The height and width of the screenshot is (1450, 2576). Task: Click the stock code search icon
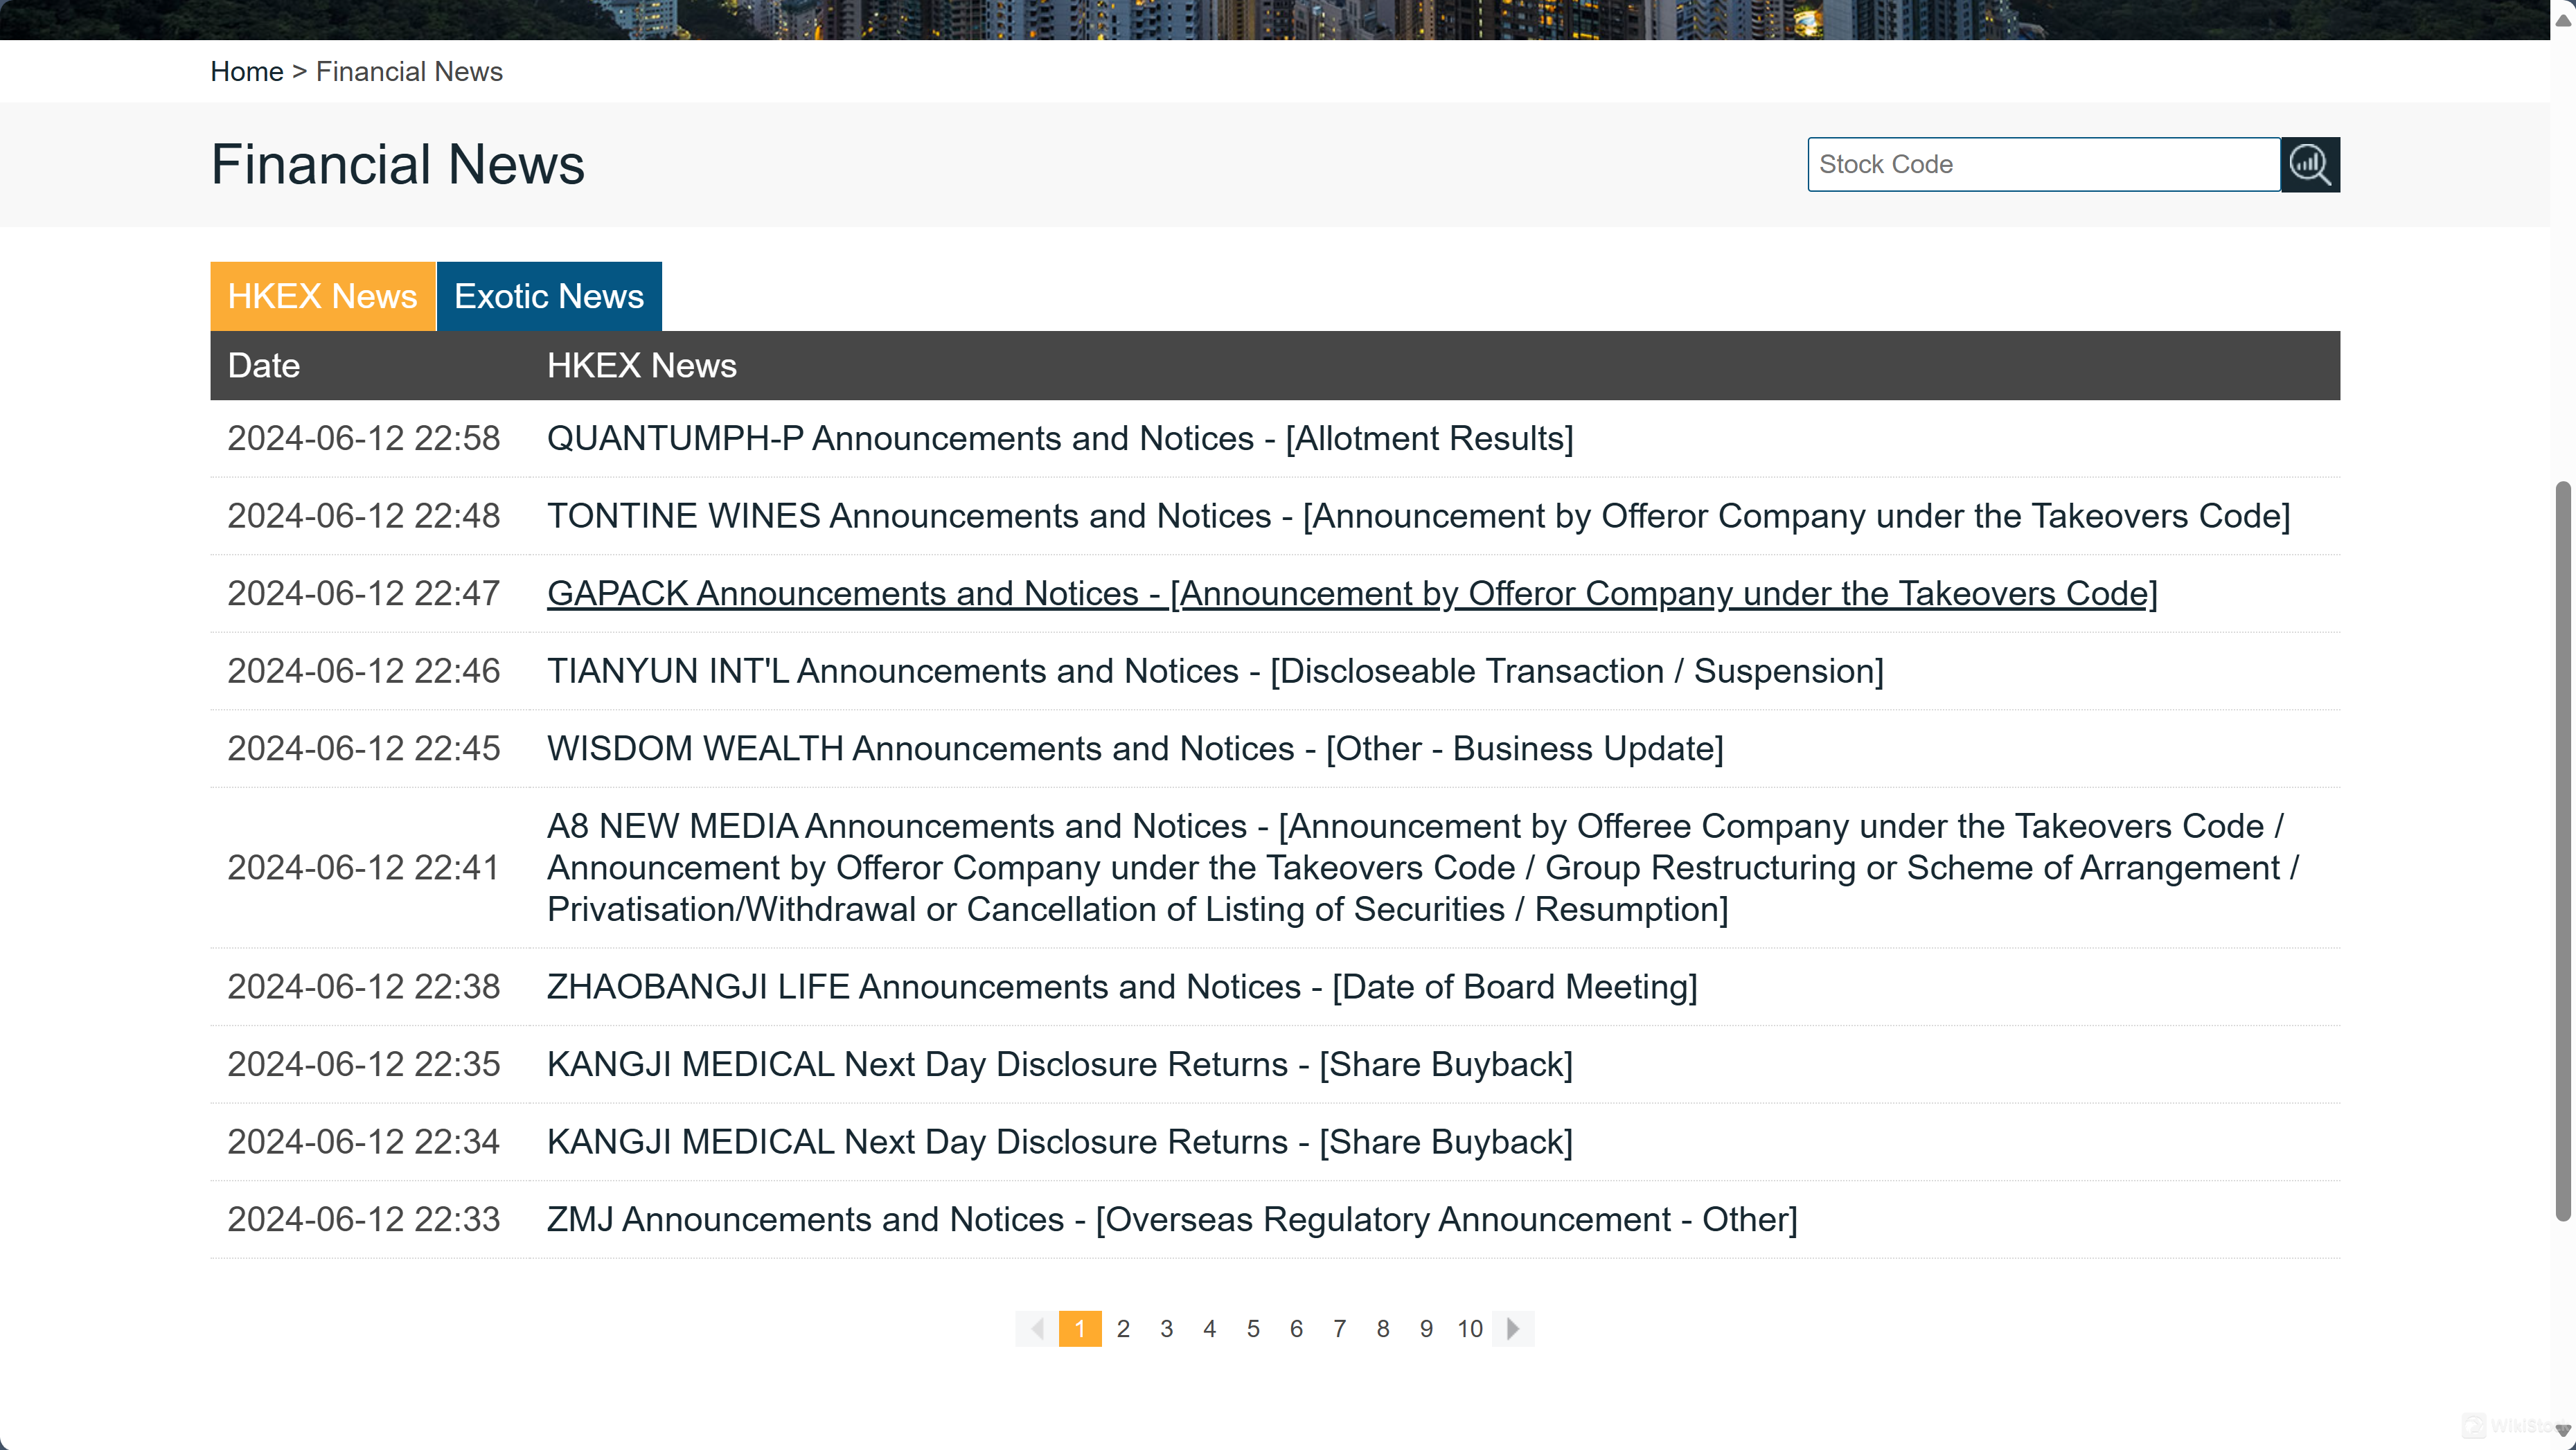(2309, 163)
